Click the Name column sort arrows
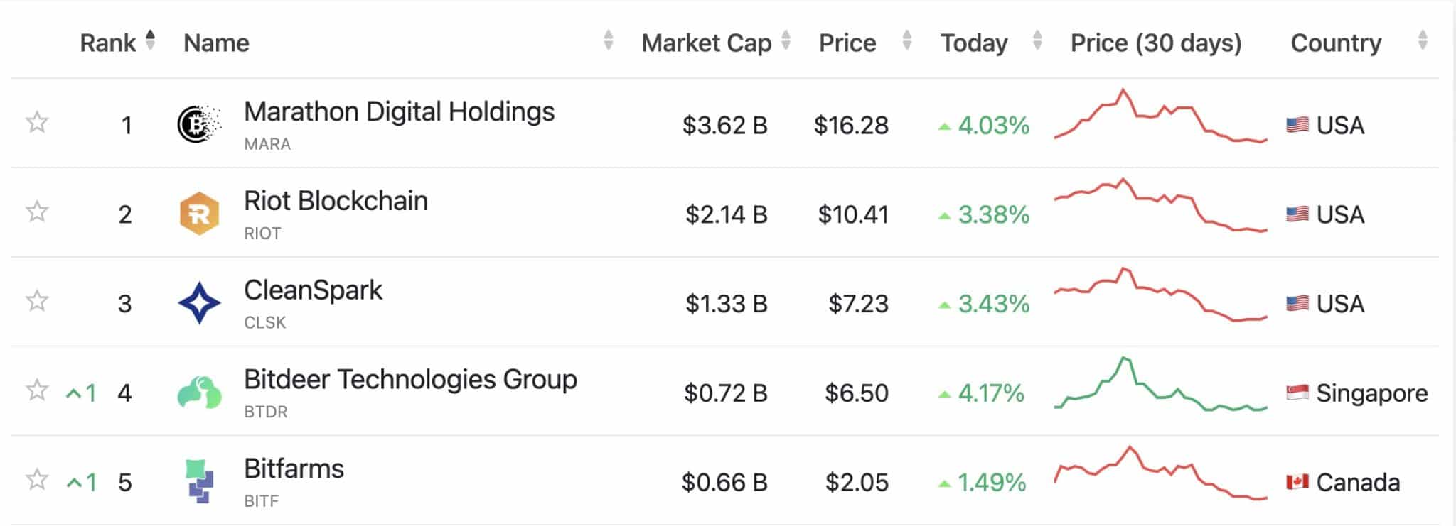 coord(608,40)
